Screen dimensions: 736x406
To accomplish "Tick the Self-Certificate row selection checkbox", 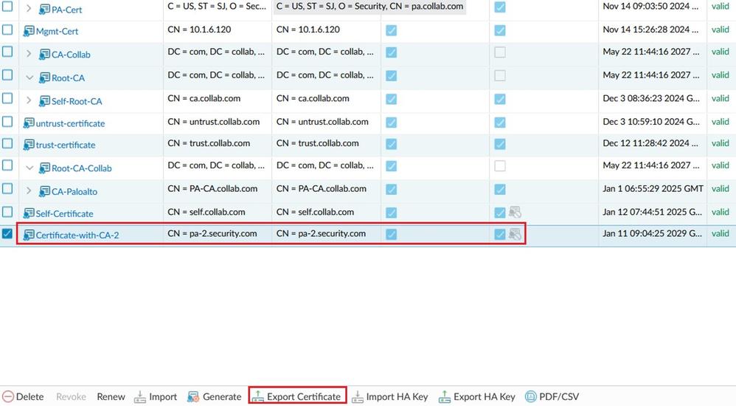I will [7, 211].
